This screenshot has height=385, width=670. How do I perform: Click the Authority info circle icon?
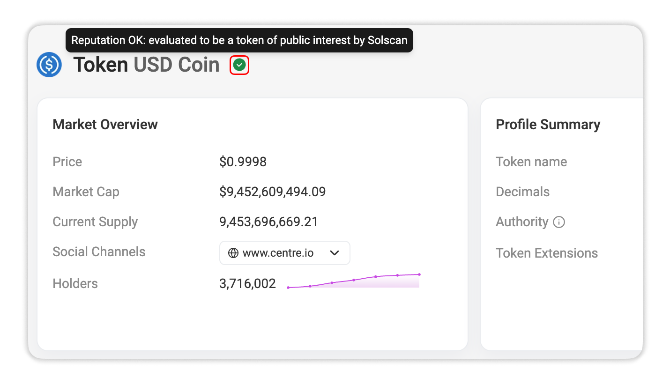[x=559, y=222]
